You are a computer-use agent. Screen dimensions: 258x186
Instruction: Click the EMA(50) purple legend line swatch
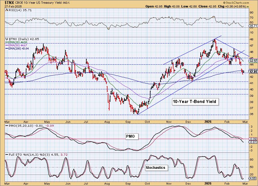click(x=7, y=45)
